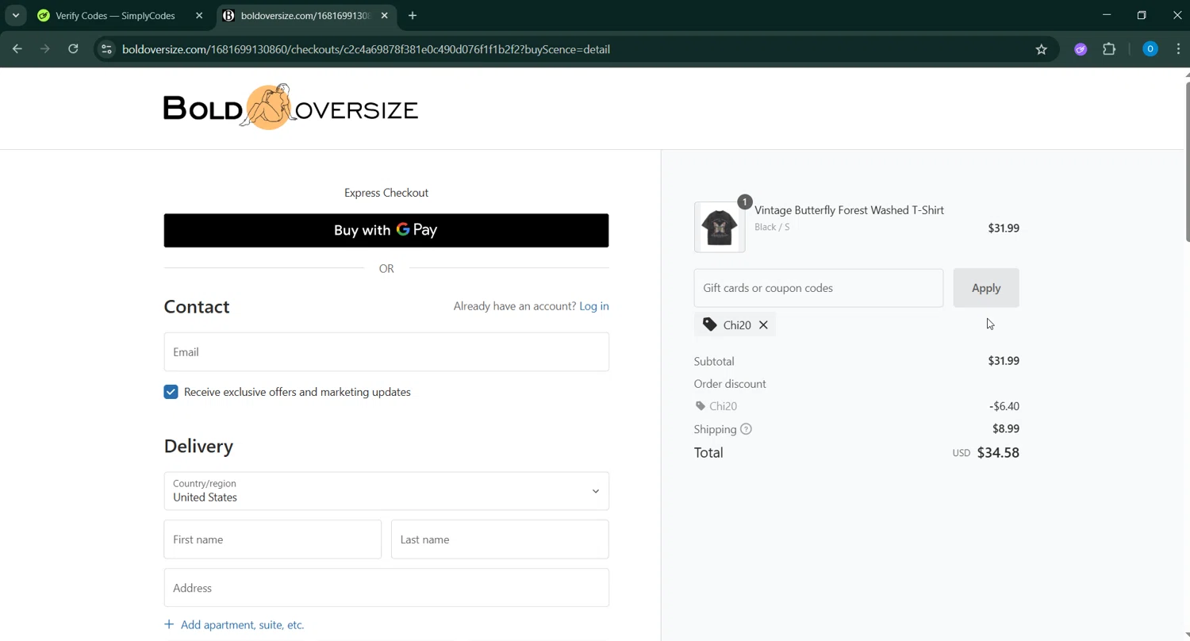The height and width of the screenshot is (641, 1190).
Task: Click the Vintage Butterfly Forest Washed T-Shirt title
Action: [849, 210]
